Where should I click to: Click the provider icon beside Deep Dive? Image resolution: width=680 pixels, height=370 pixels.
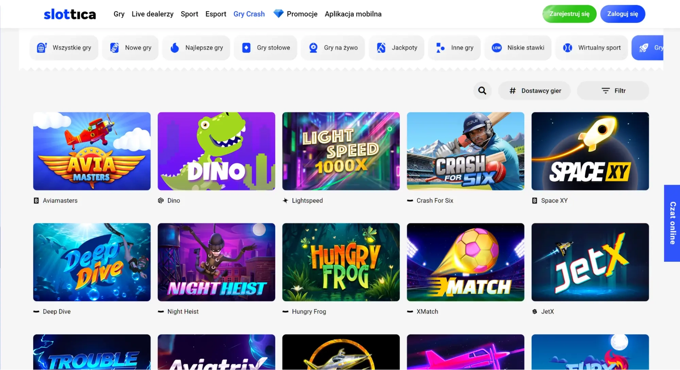(x=36, y=312)
